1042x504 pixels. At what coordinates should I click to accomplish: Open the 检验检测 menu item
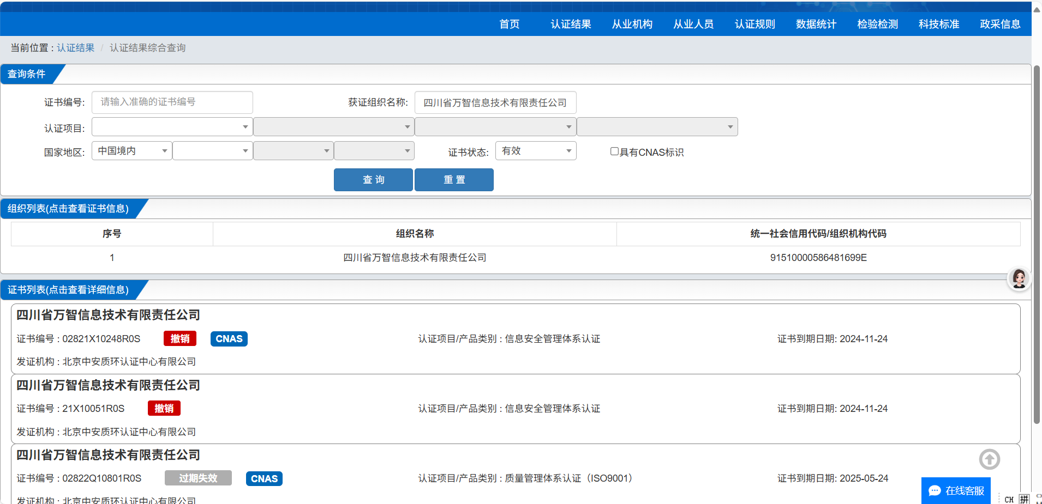pos(877,24)
